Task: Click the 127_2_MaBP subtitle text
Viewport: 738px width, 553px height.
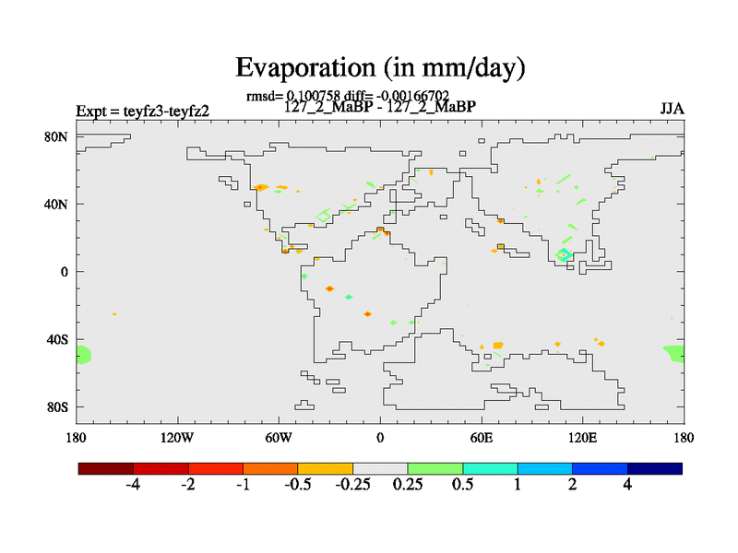Action: click(x=379, y=106)
